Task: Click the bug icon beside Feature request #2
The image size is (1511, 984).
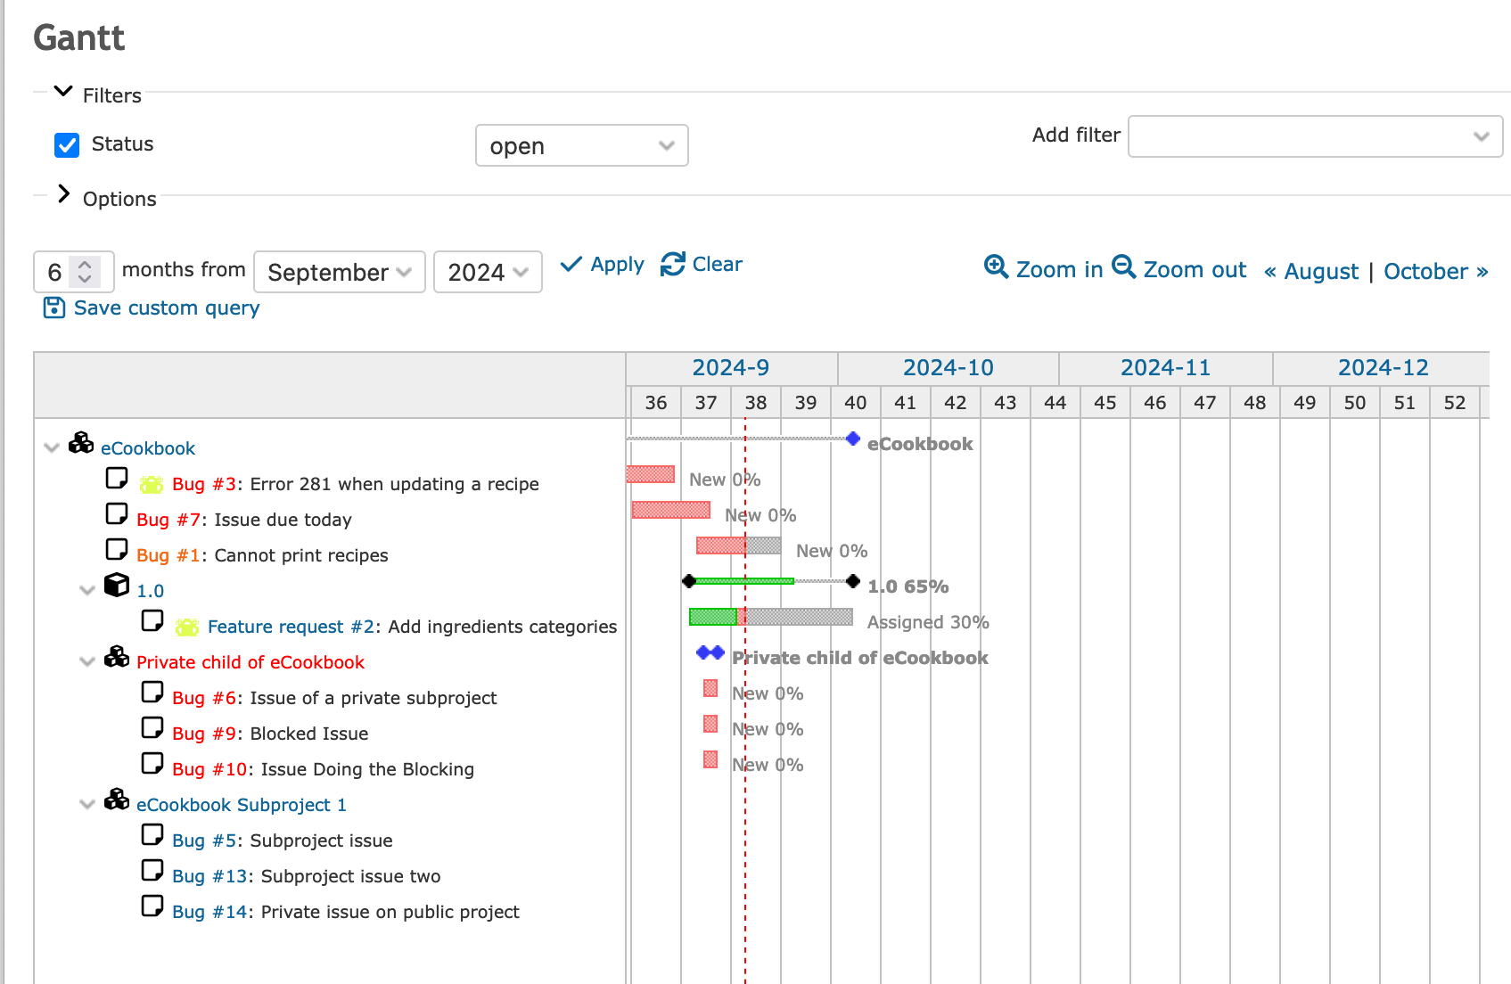Action: coord(187,626)
